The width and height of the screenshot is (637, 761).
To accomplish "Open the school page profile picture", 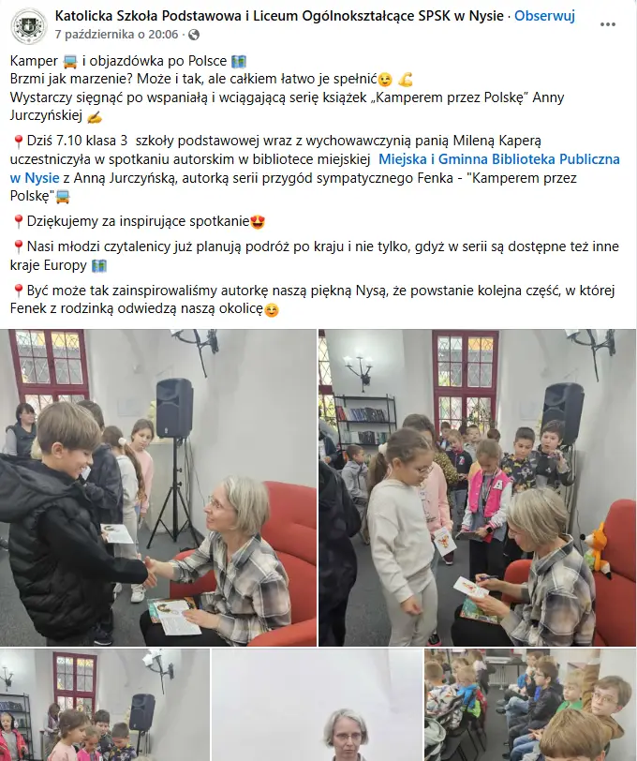I will pyautogui.click(x=29, y=25).
